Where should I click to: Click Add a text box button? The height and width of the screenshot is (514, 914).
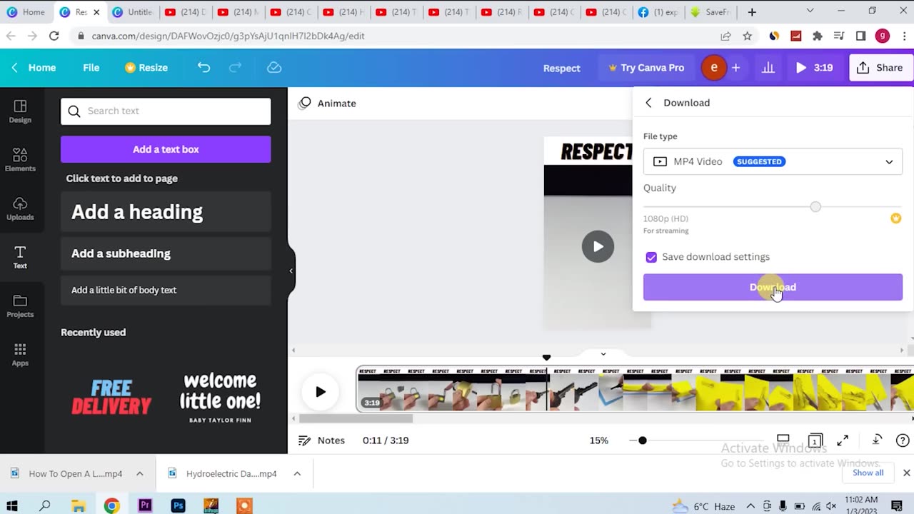click(x=166, y=149)
